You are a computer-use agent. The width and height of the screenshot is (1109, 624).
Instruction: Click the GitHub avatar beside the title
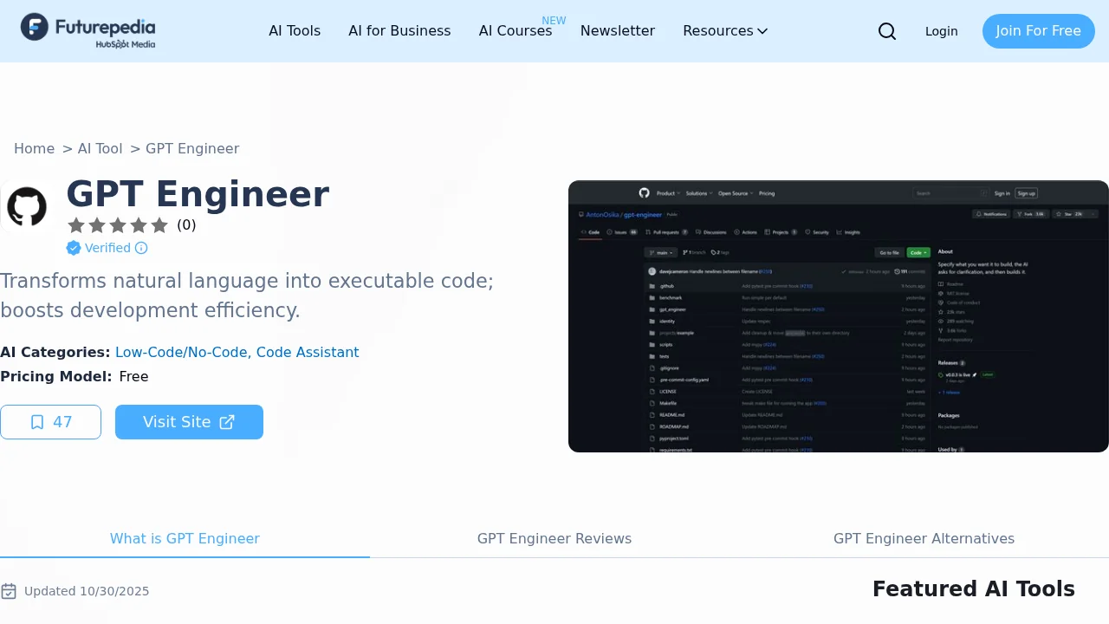(26, 207)
